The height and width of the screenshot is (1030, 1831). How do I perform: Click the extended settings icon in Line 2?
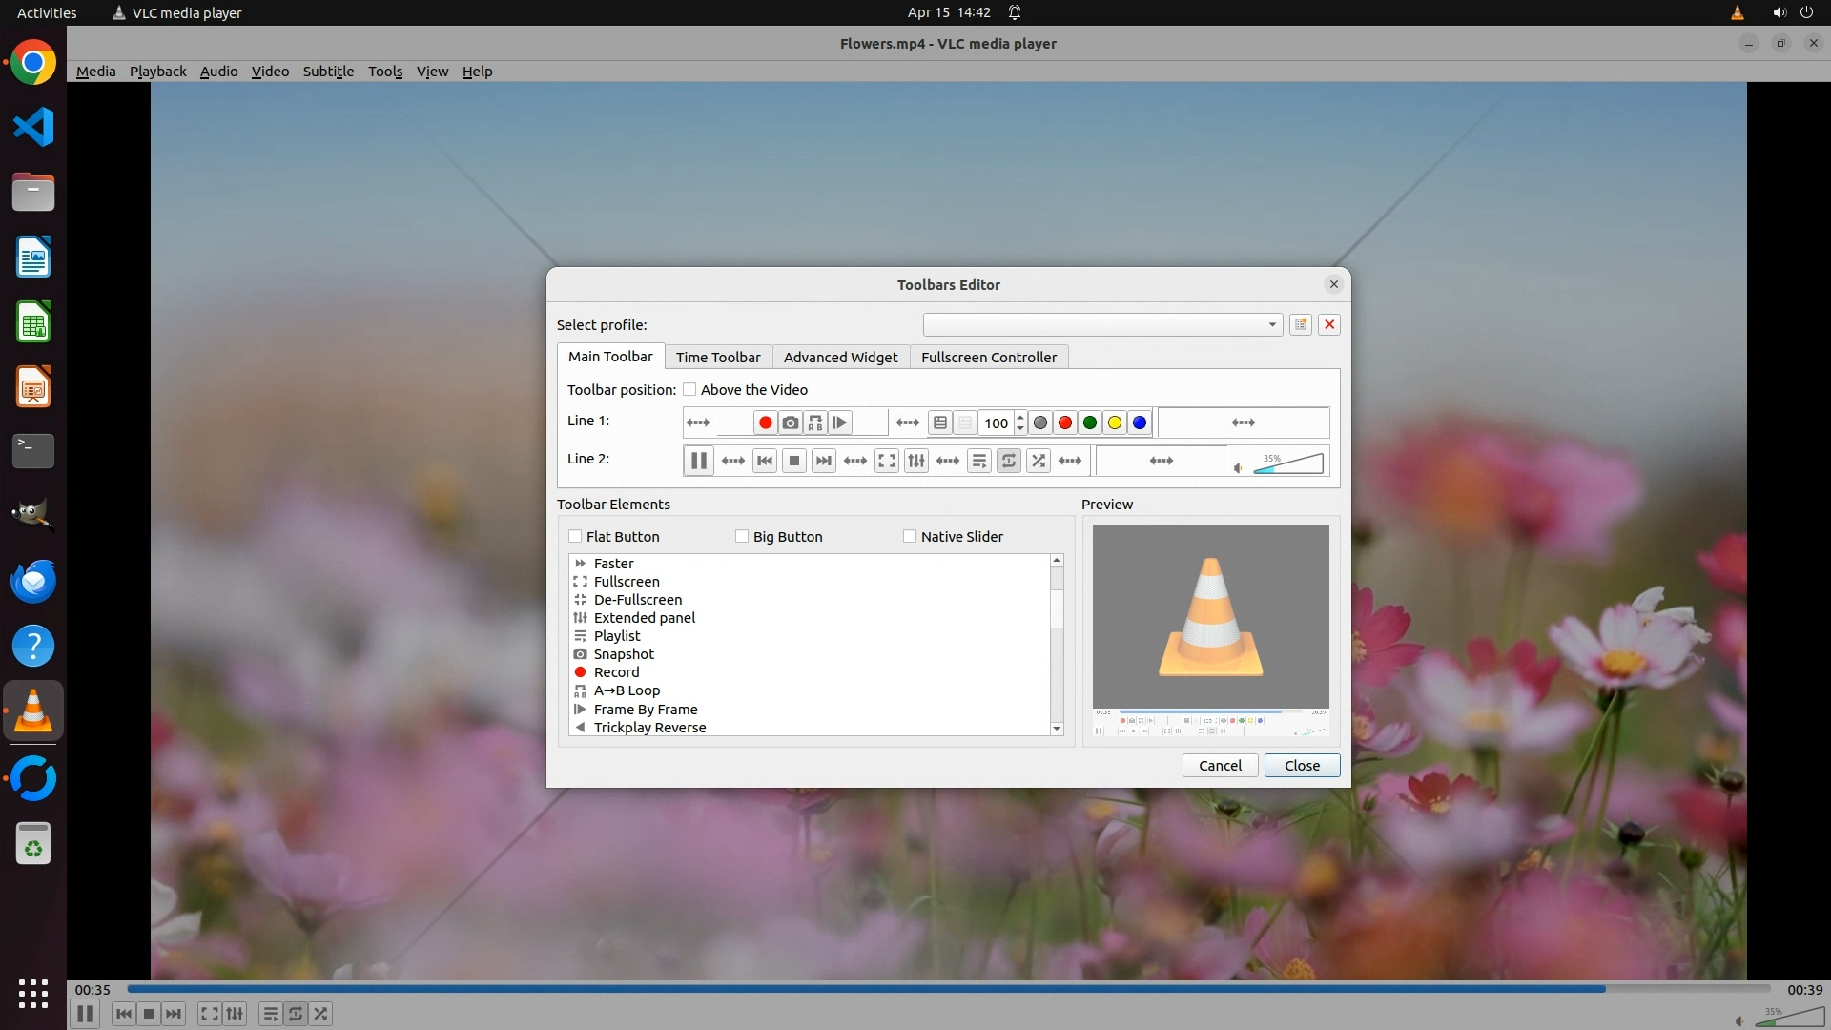(916, 461)
